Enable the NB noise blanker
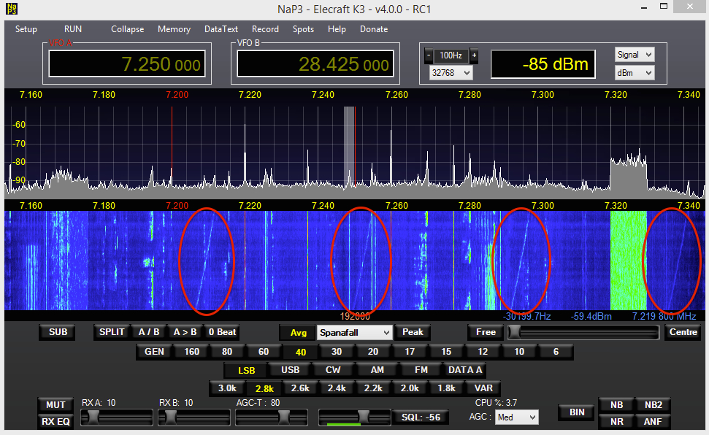Viewport: 709px width, 435px height. 616,404
